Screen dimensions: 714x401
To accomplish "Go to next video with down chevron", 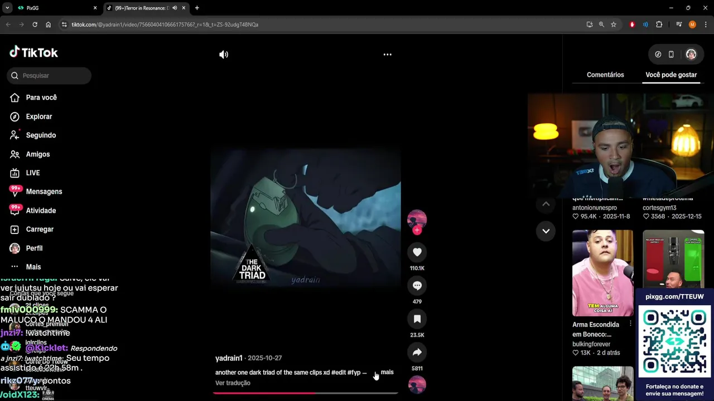I will tap(546, 231).
